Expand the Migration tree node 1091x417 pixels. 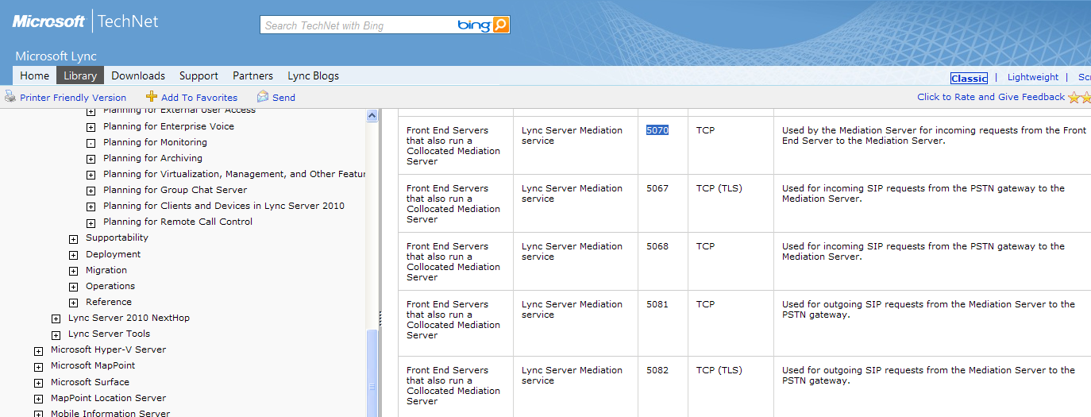pos(73,271)
